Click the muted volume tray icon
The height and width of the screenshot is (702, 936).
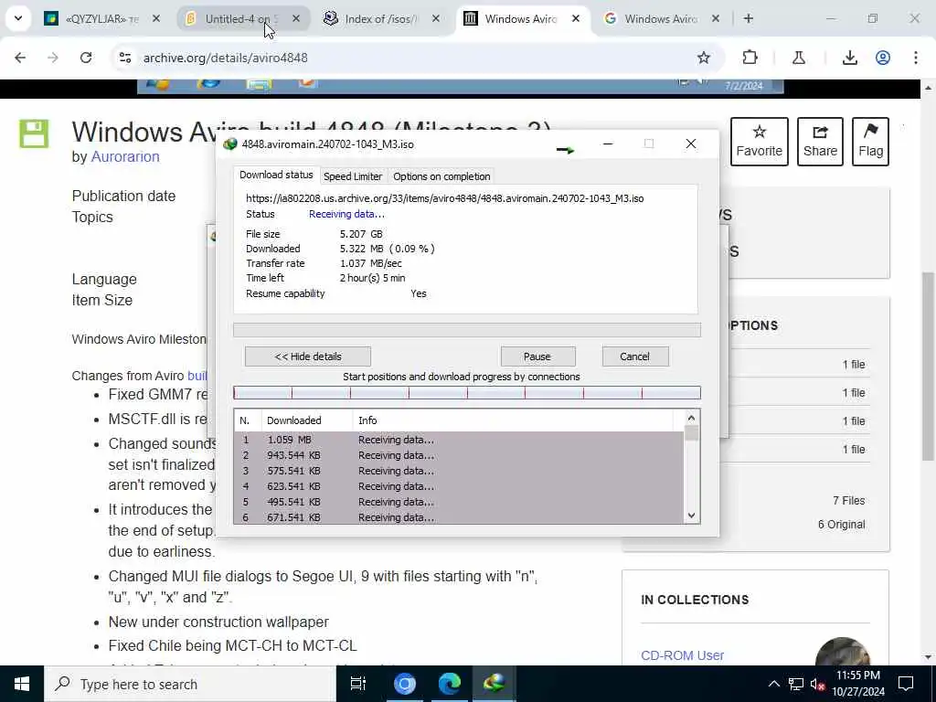817,684
